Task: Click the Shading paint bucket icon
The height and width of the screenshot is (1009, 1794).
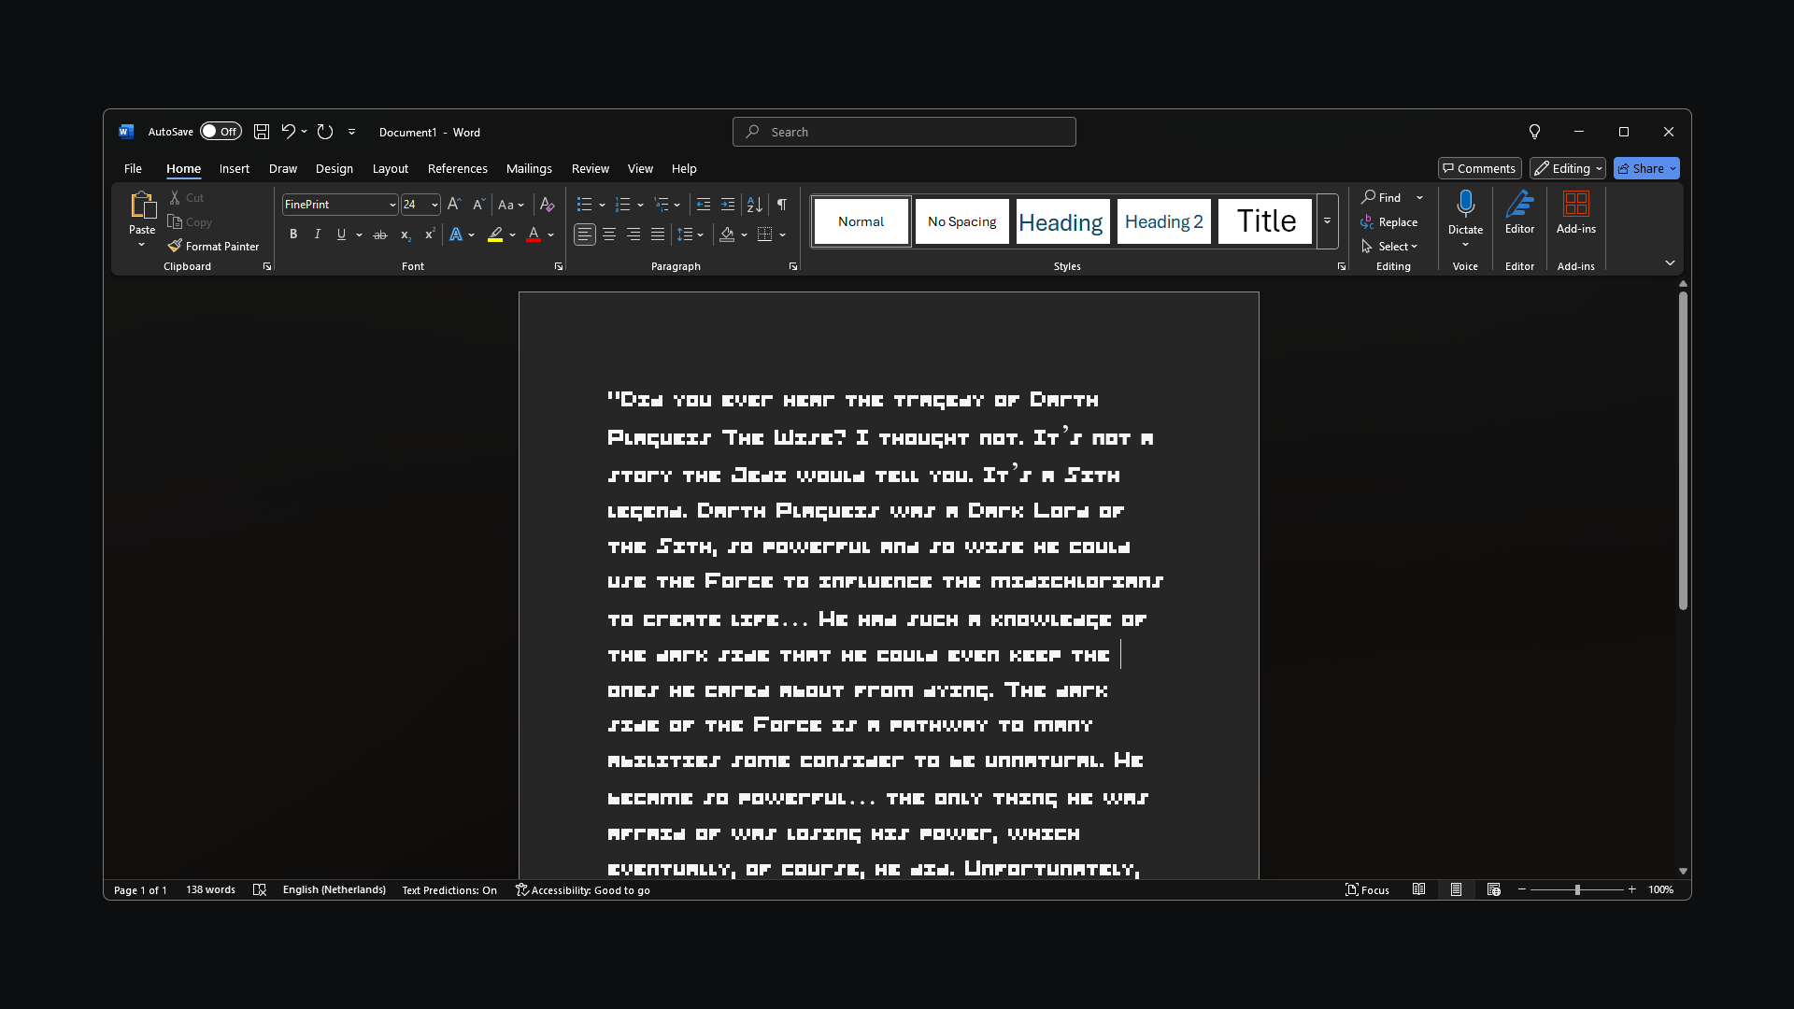Action: [727, 234]
